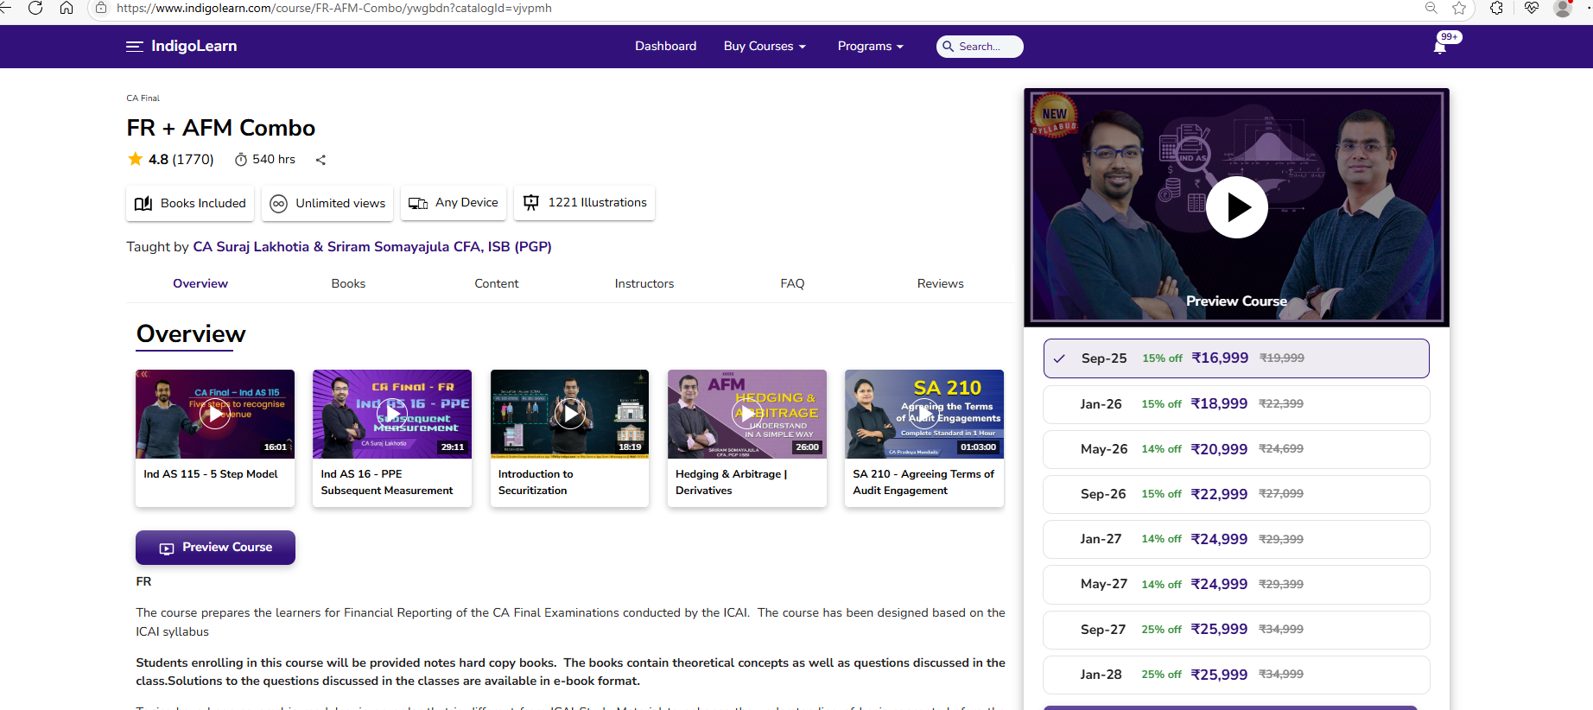This screenshot has height=710, width=1593.
Task: Click the purple Preview Course button
Action: [215, 548]
